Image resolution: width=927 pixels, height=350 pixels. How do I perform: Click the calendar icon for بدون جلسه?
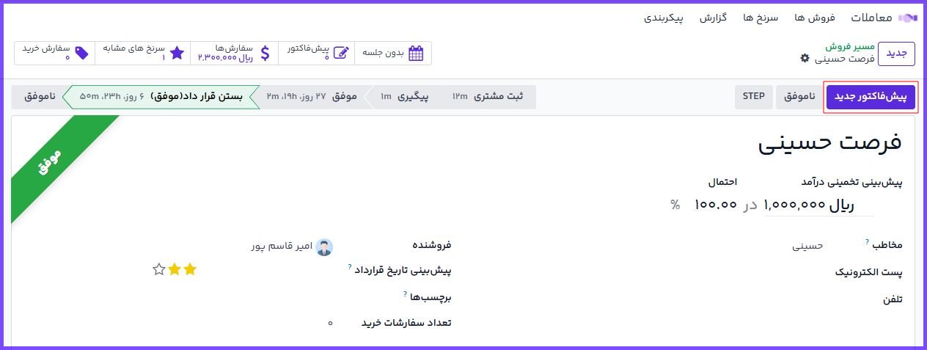coord(416,53)
